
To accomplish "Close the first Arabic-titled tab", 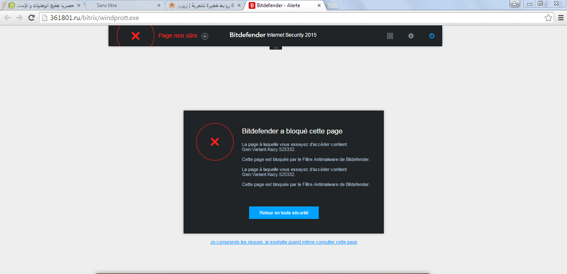I will click(79, 5).
